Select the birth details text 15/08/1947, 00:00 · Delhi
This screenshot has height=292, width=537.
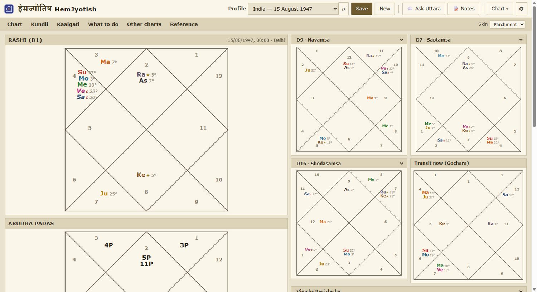256,40
